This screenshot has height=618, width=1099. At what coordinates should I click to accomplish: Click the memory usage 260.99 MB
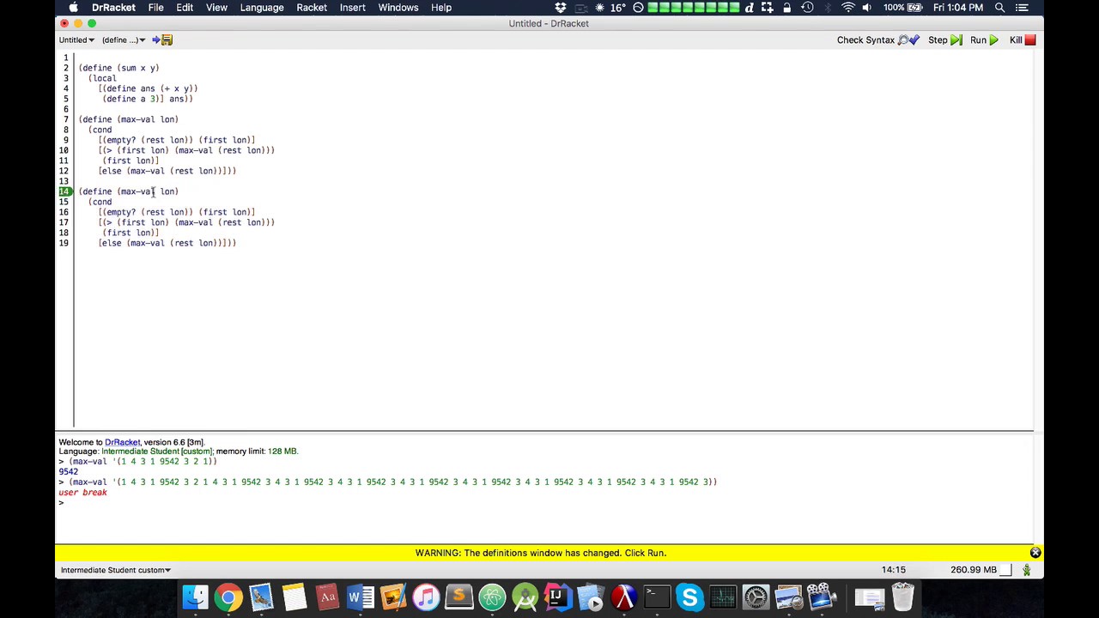pyautogui.click(x=974, y=570)
